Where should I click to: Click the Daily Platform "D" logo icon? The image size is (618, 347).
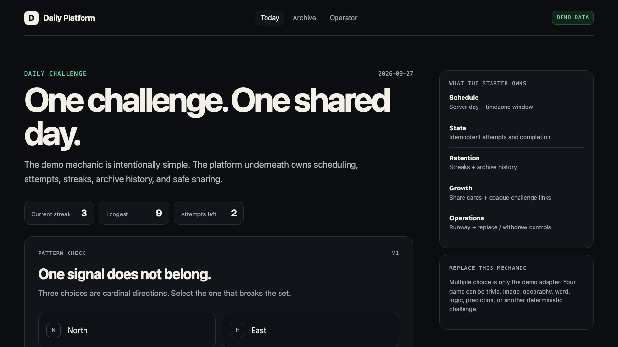click(31, 18)
